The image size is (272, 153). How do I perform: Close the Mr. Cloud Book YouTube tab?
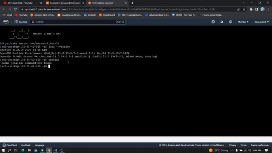41,3
